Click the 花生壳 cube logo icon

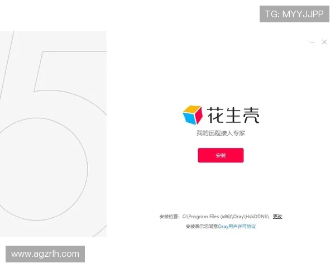[x=192, y=115]
